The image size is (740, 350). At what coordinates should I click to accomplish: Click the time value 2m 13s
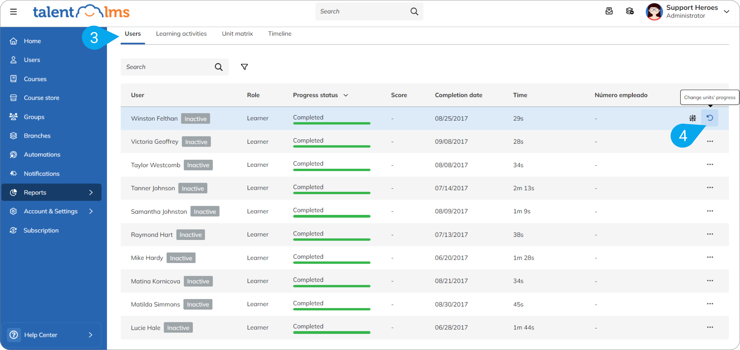tap(524, 188)
